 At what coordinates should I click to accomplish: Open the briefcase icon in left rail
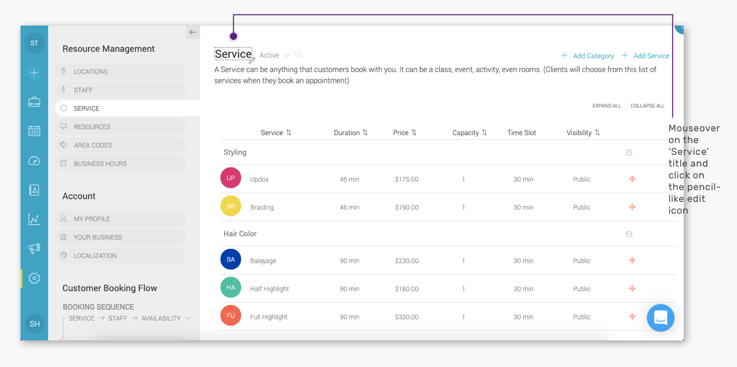34,102
